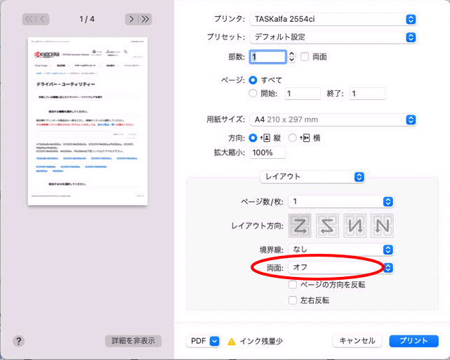Open the レイアウト options panel dropdown
Screen dimensions: 450x360
(x=312, y=176)
